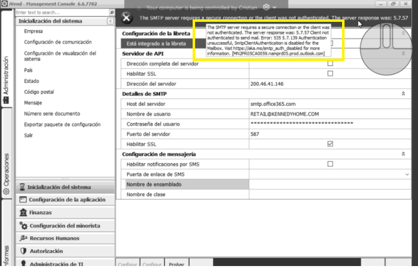This screenshot has height=272, width=418.
Task: Click the Puerto del servidor value 587
Action: pos(330,134)
